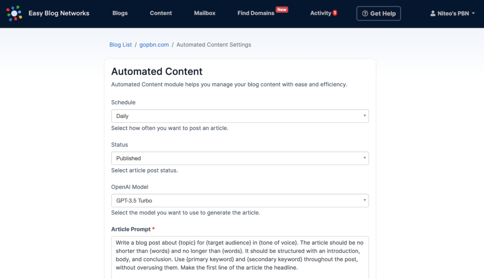Open the Blog List breadcrumb link

[121, 44]
